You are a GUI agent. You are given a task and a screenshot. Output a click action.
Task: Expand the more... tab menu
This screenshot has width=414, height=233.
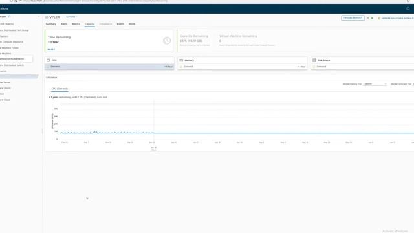click(132, 24)
